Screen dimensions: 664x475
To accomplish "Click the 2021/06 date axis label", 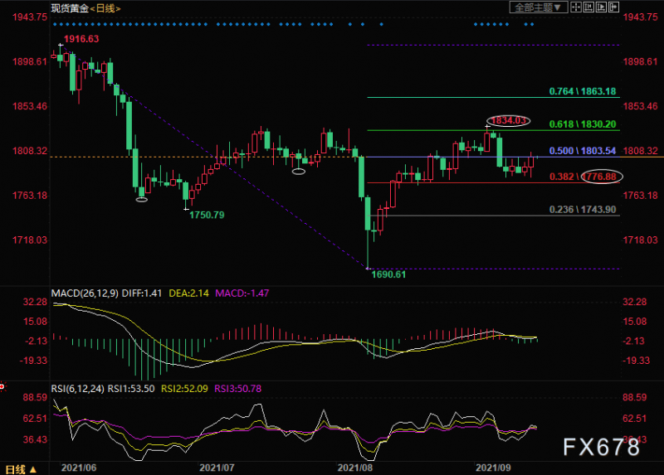I will 79,468.
